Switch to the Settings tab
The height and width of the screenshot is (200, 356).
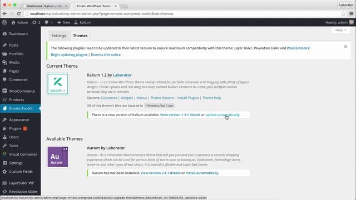pos(59,36)
